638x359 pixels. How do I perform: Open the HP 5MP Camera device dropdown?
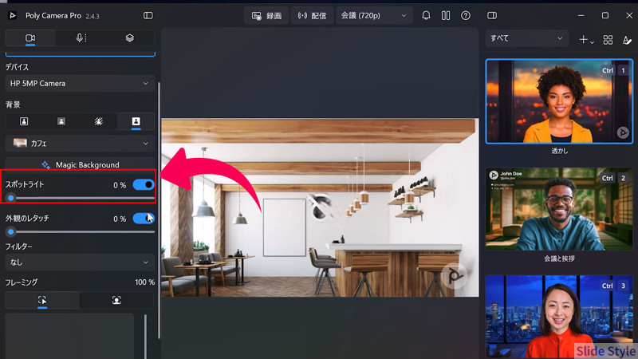click(80, 83)
